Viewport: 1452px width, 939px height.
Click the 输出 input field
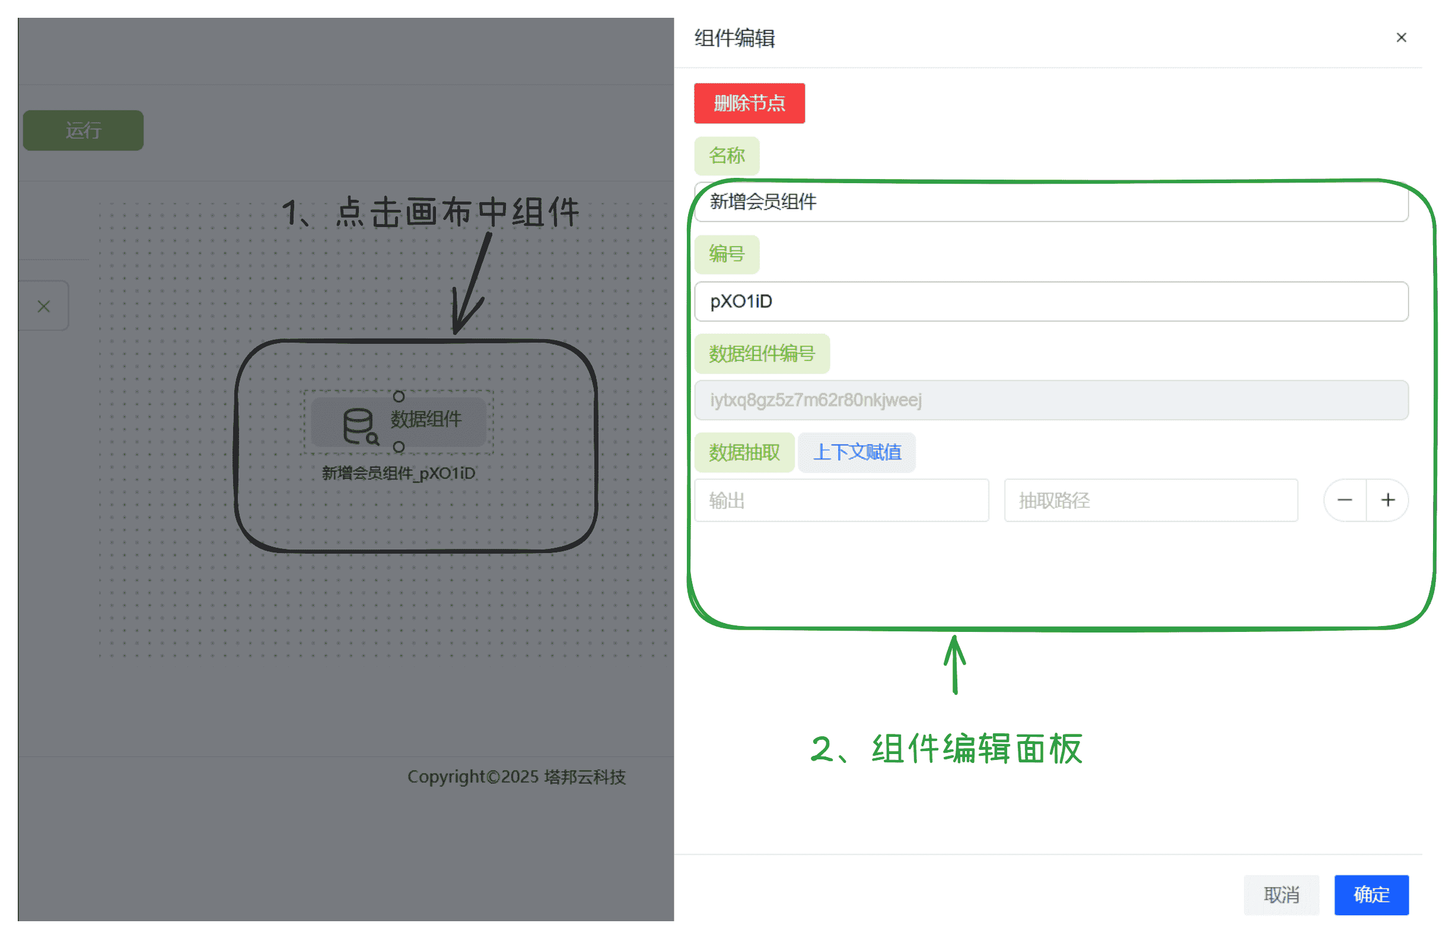(841, 500)
